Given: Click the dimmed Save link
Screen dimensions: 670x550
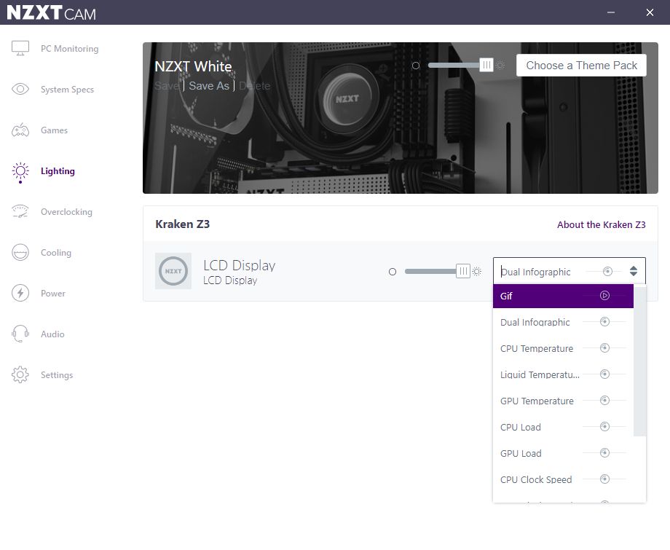Looking at the screenshot, I should [x=167, y=86].
